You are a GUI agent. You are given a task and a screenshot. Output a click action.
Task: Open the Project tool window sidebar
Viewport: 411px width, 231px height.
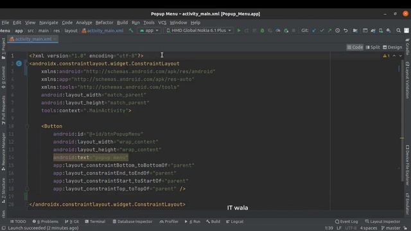[x=3, y=49]
